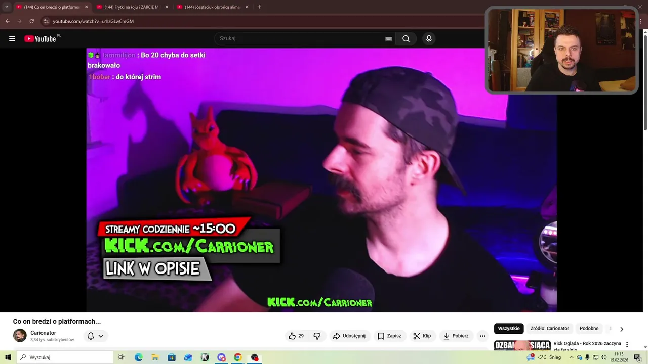Select the 'Podobne' filter chip
The width and height of the screenshot is (648, 364).
(x=589, y=329)
